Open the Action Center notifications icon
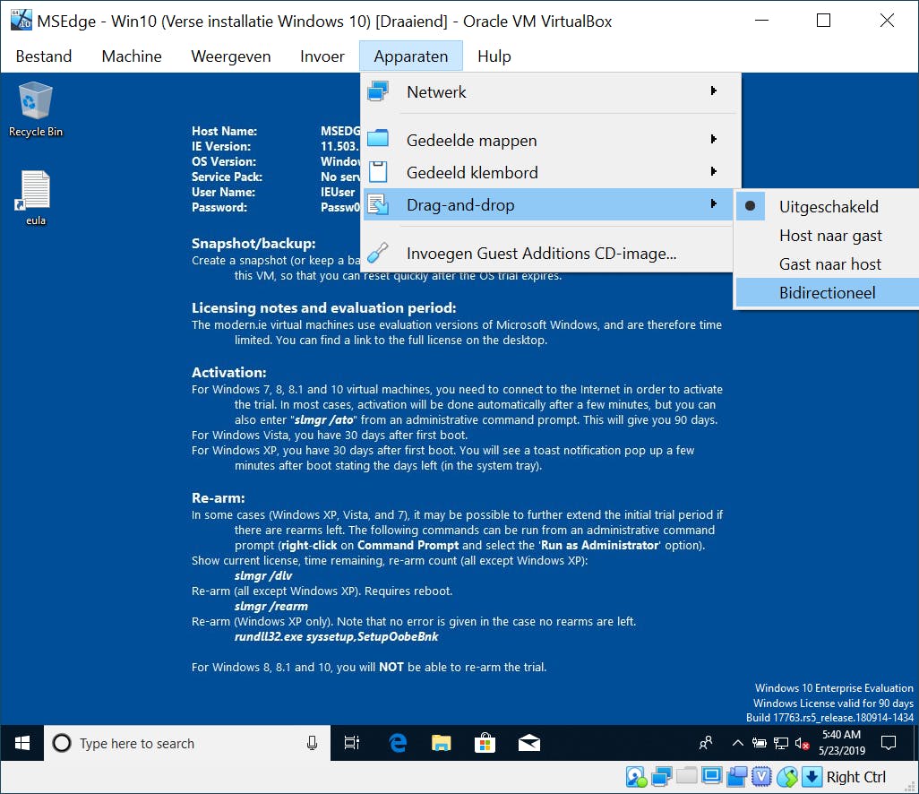Image resolution: width=919 pixels, height=794 pixels. coord(889,743)
